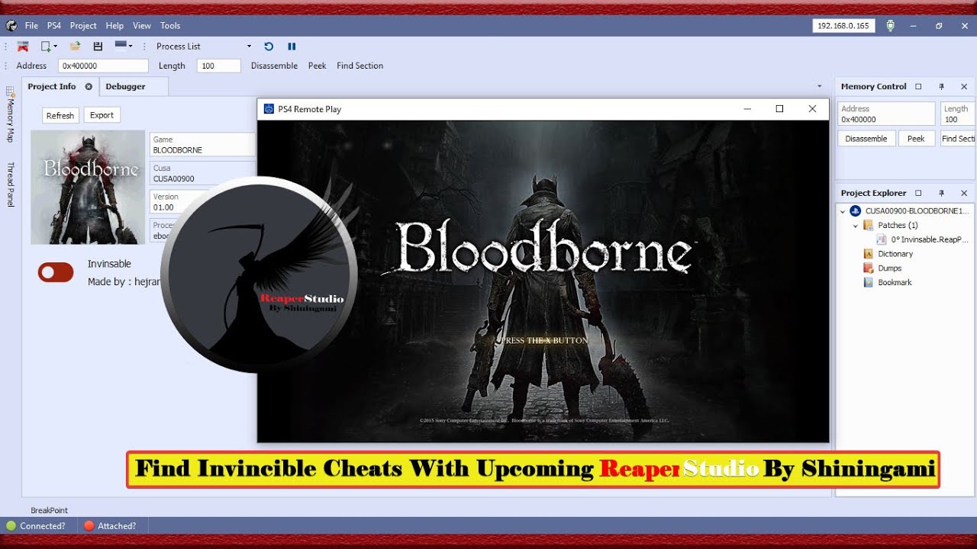Viewport: 977px width, 549px height.
Task: Open the new project icon dropdown arrow
Action: click(x=56, y=47)
